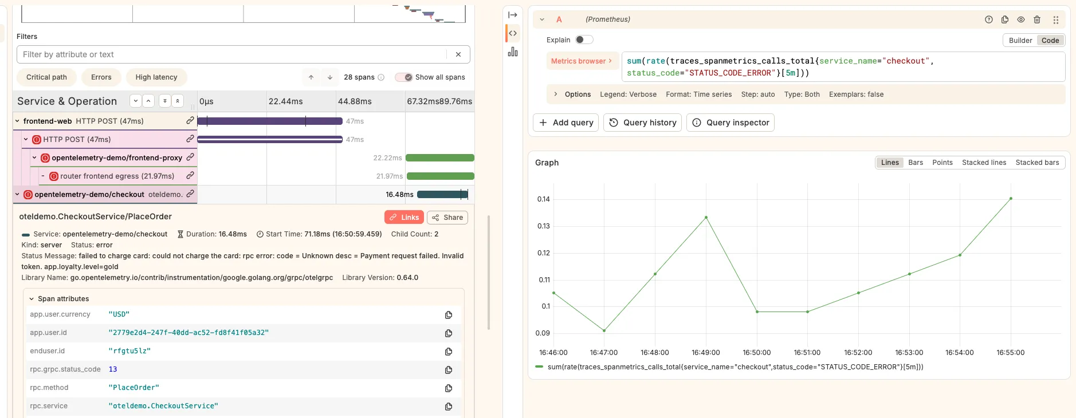This screenshot has width=1076, height=418.
Task: Select Stacked bars graph style
Action: 1037,163
